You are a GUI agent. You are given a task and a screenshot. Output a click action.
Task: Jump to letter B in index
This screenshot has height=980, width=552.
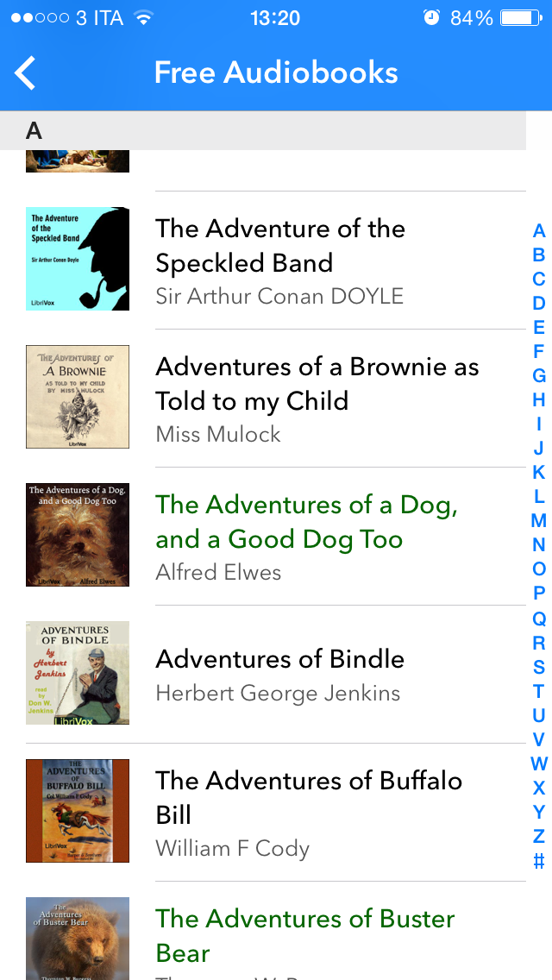[539, 255]
